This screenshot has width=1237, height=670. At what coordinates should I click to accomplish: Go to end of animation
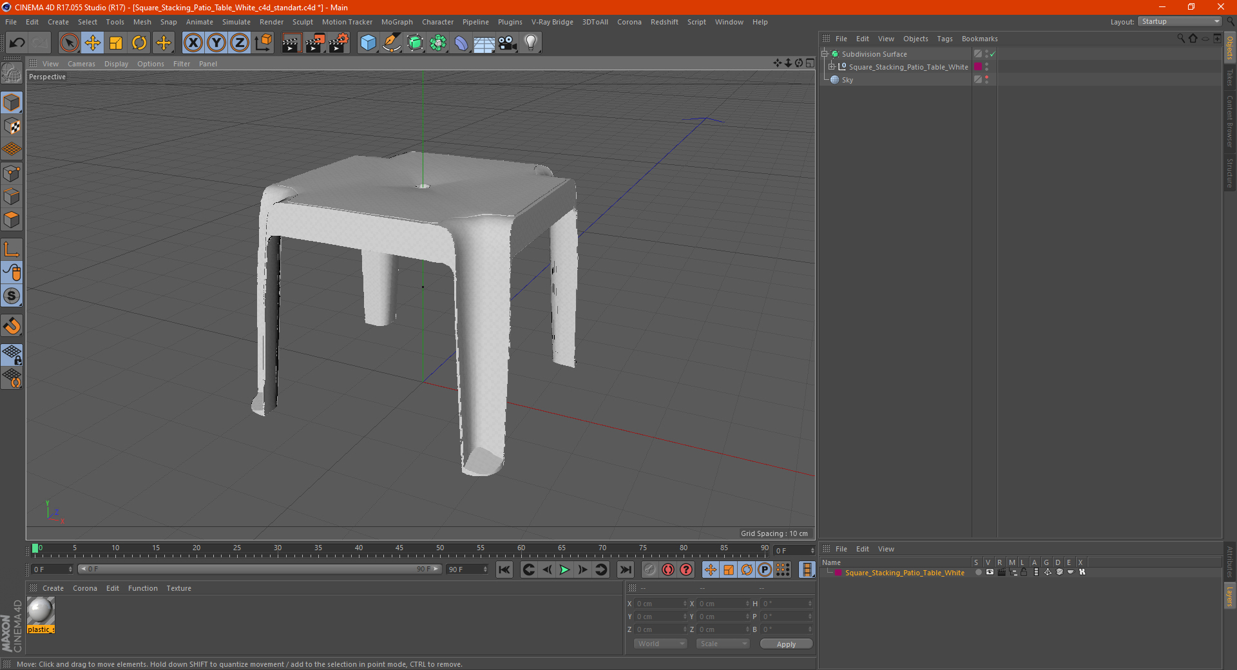tap(625, 569)
